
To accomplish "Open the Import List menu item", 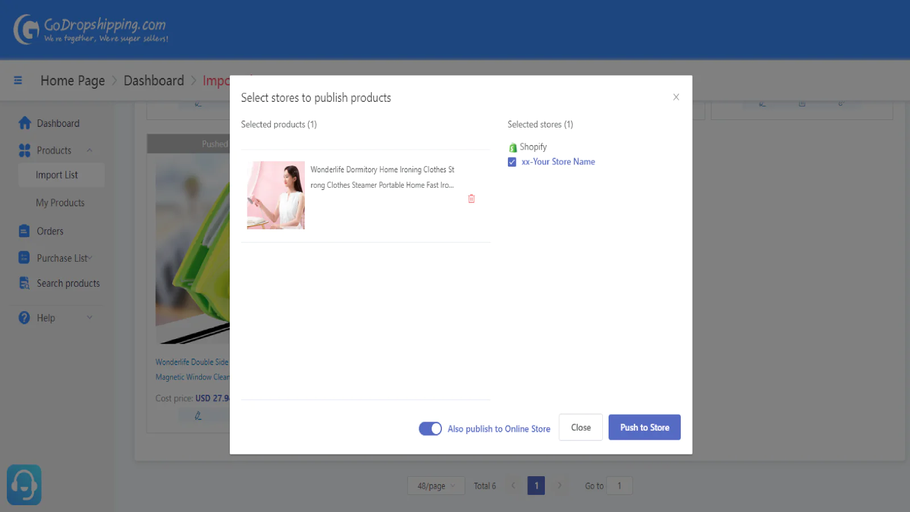I will 57,175.
